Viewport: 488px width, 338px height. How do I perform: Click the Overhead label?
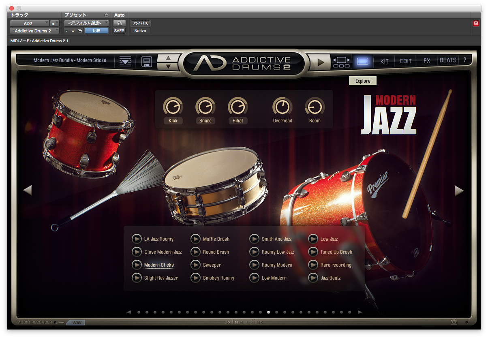coord(283,121)
